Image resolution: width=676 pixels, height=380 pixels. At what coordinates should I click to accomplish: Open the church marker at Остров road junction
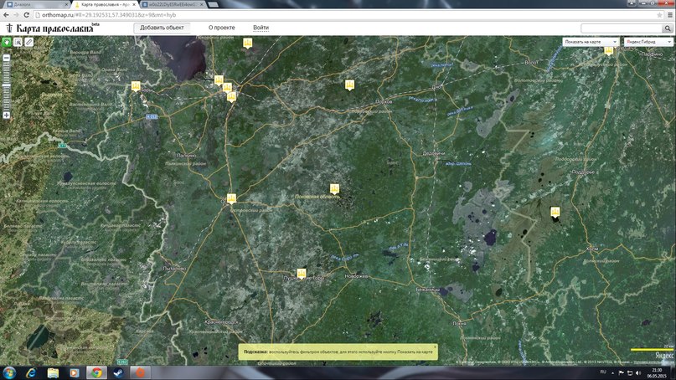231,198
